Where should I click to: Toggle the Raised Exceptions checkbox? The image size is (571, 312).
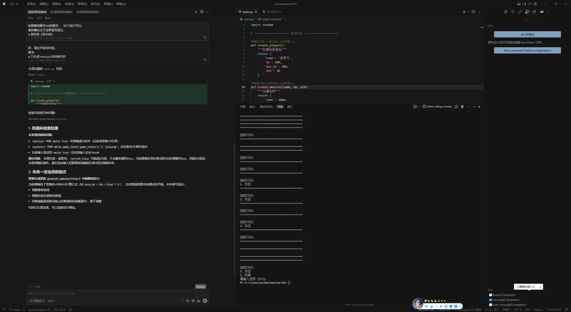click(491, 295)
